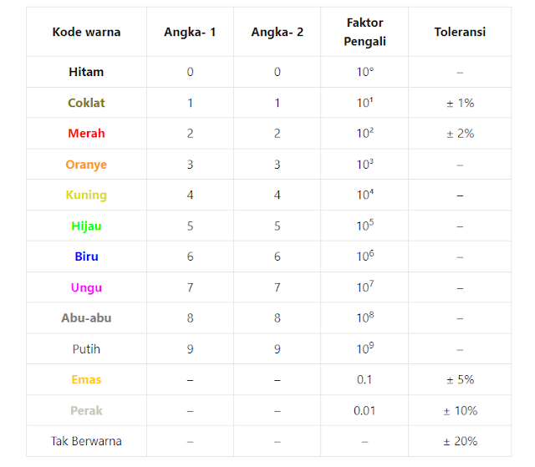Click the magenta Ungu label
Viewport: 535px width, 467px height.
pyautogui.click(x=86, y=288)
